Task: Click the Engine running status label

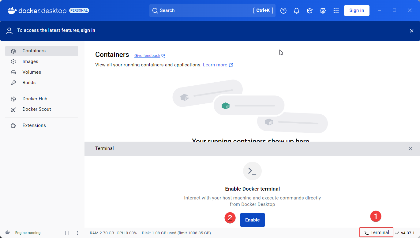Action: 28,233
